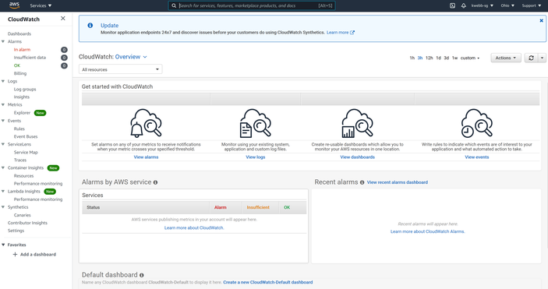
Task: Select the 3h time range
Action: pos(420,58)
